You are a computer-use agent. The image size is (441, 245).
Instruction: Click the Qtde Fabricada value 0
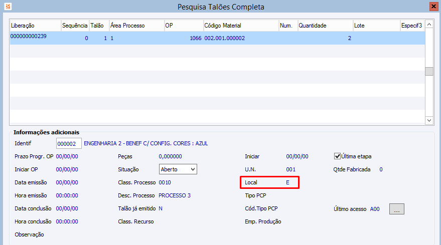pos(381,169)
